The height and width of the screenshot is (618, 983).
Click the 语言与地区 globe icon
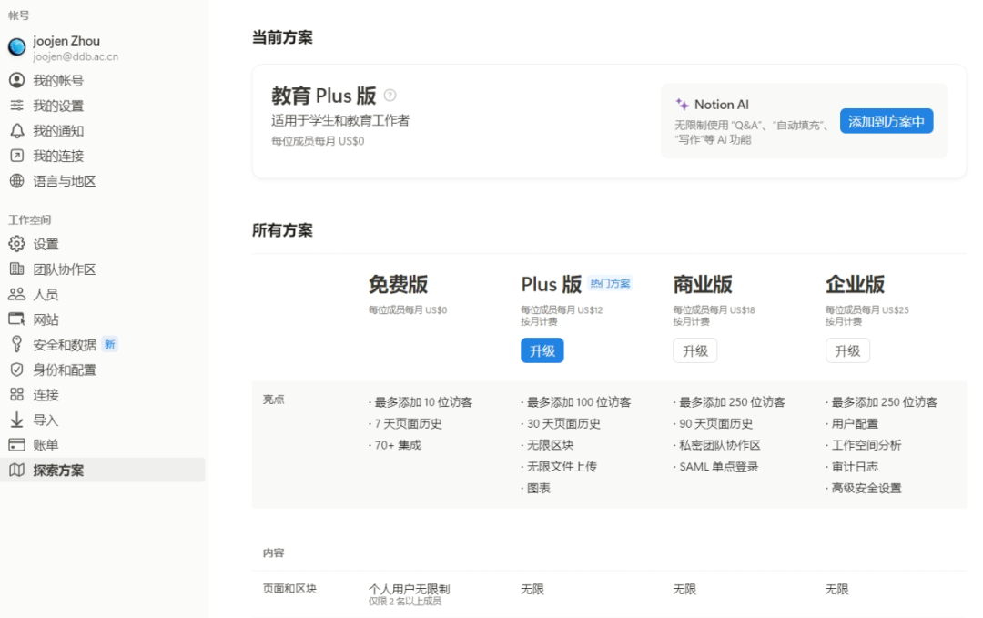click(x=17, y=181)
